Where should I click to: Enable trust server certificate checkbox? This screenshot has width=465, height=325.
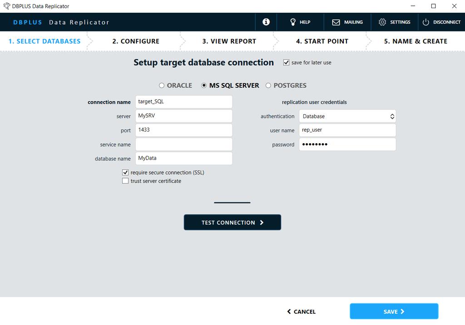(x=125, y=181)
